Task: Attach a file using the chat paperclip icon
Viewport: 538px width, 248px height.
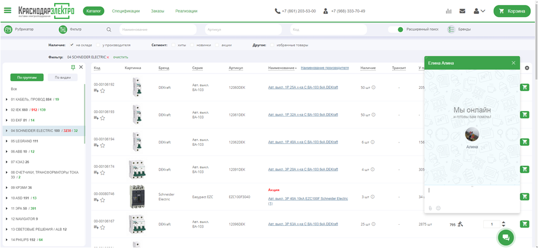Action: 430,208
